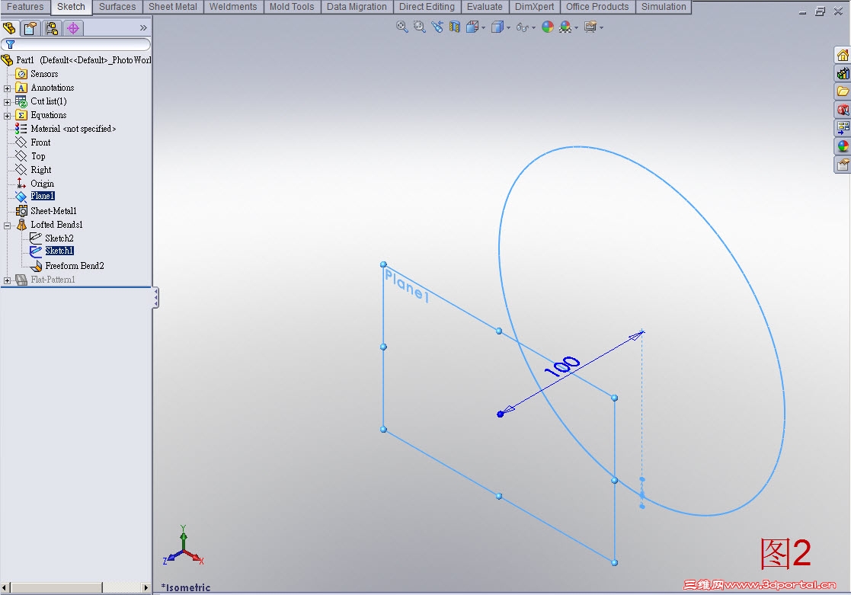This screenshot has height=595, width=851.
Task: Expand the Equations tree node
Action: coord(7,116)
